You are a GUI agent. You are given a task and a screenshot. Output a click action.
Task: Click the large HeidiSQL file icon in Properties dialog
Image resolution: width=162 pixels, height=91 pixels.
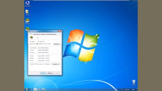point(31,38)
